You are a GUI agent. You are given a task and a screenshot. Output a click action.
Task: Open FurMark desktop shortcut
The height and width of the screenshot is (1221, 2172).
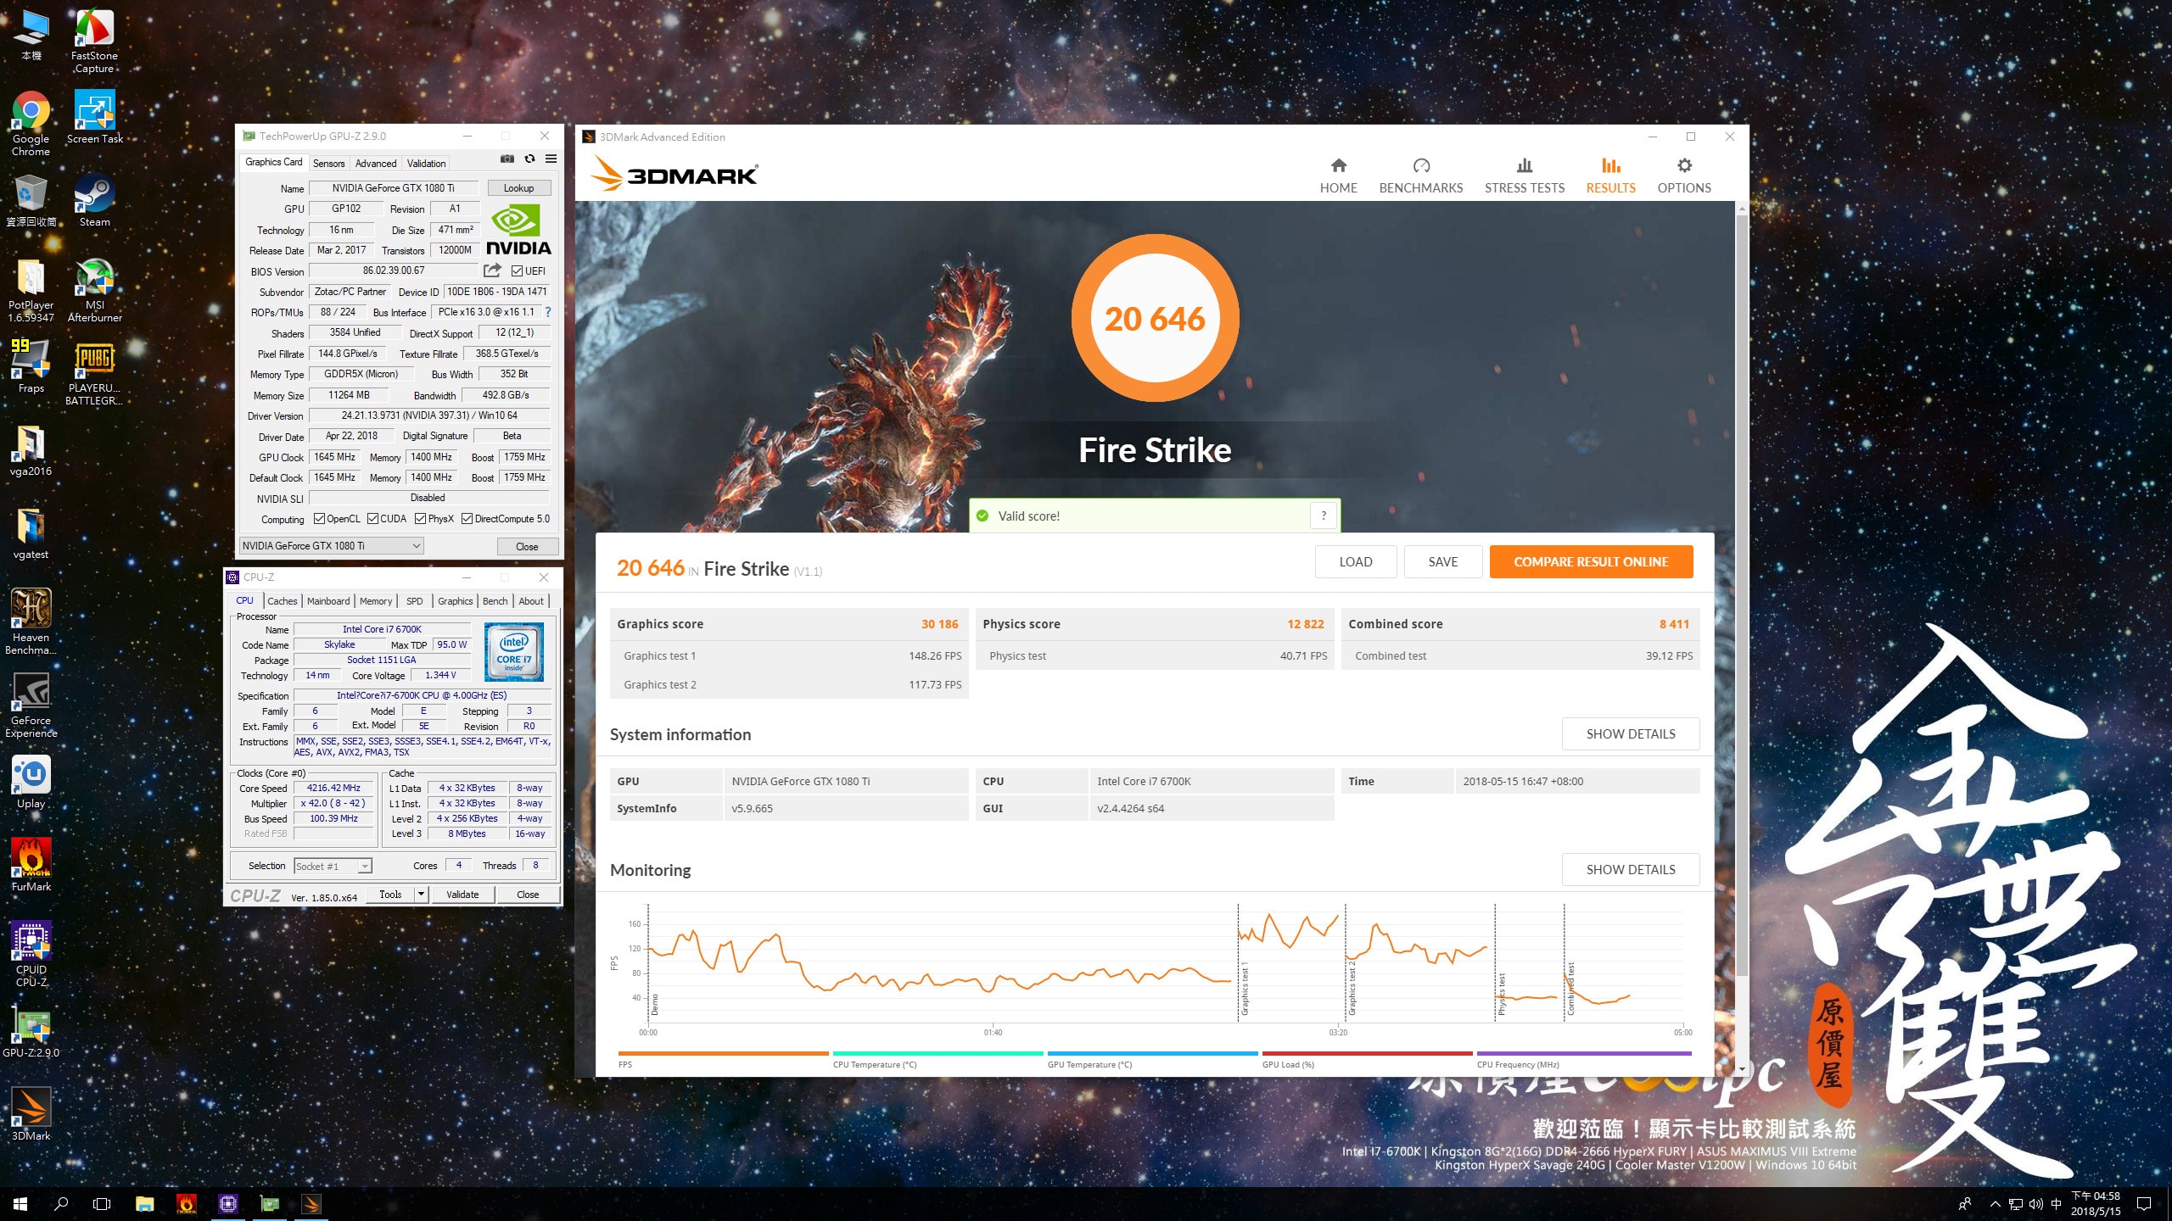tap(31, 865)
